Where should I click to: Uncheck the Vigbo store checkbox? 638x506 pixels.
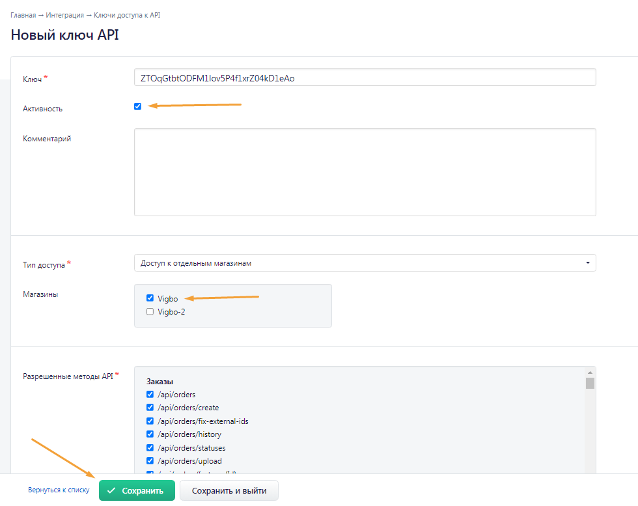150,298
